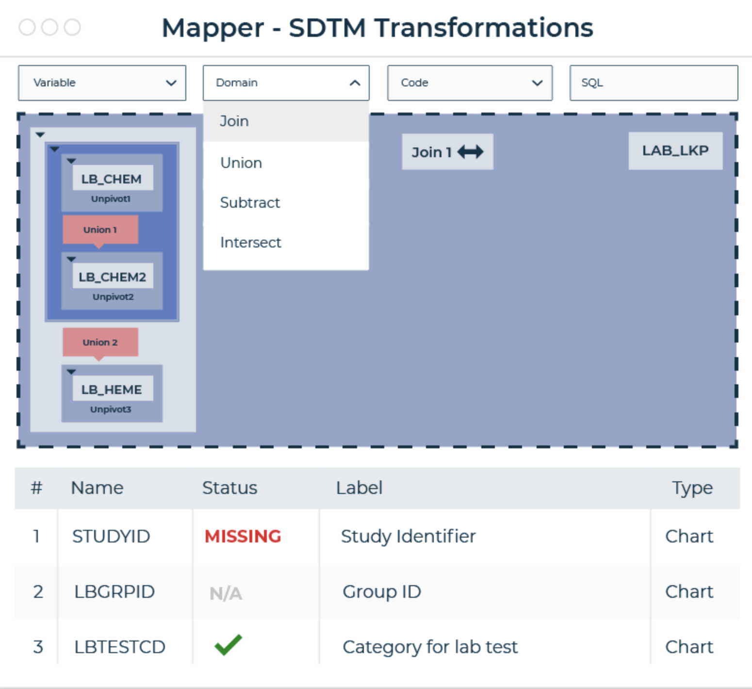Screen dimensions: 752x689
Task: Collapse the LB_CHEM2 node triangle
Action: point(71,260)
